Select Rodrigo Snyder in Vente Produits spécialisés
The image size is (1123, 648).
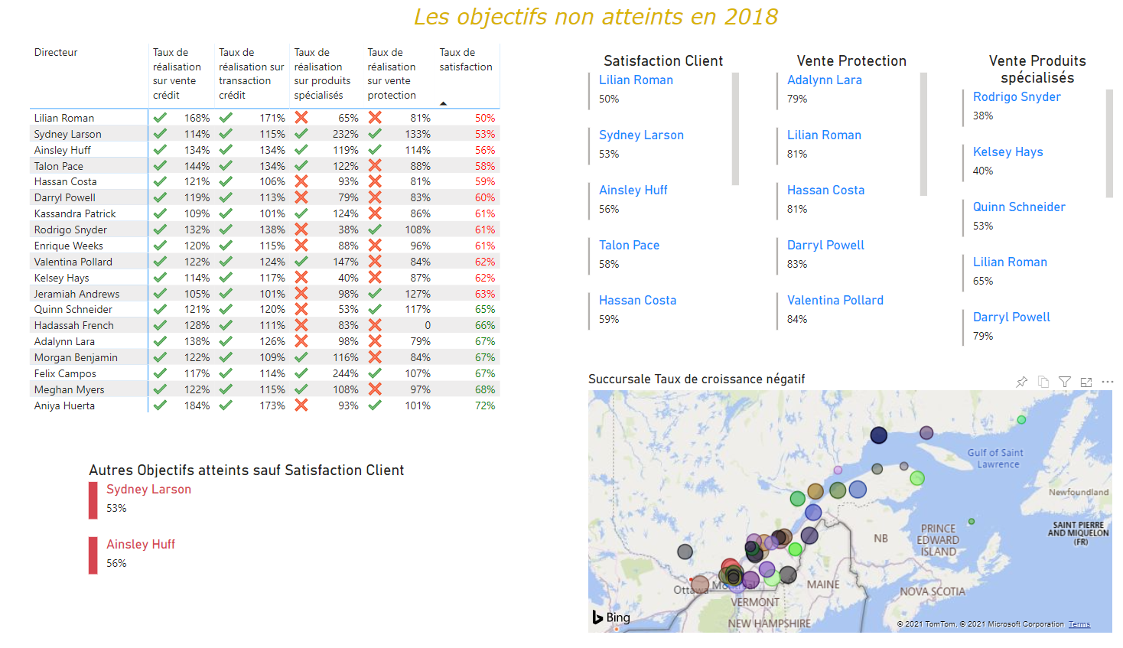click(x=1016, y=97)
